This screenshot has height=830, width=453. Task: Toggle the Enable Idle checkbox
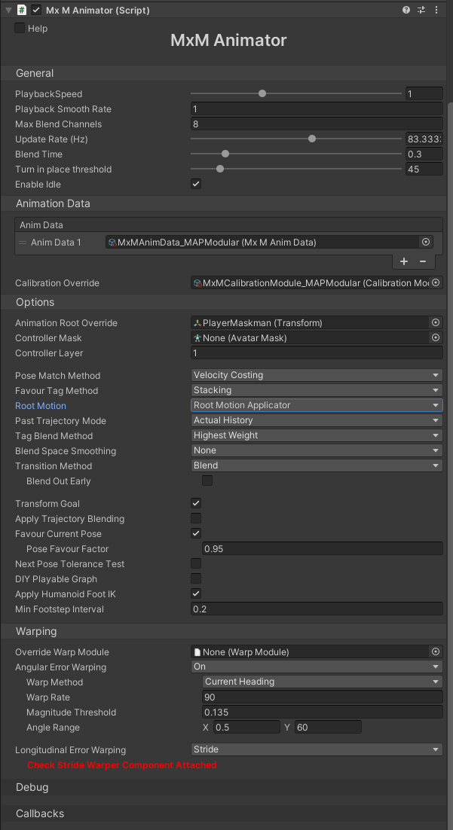196,184
